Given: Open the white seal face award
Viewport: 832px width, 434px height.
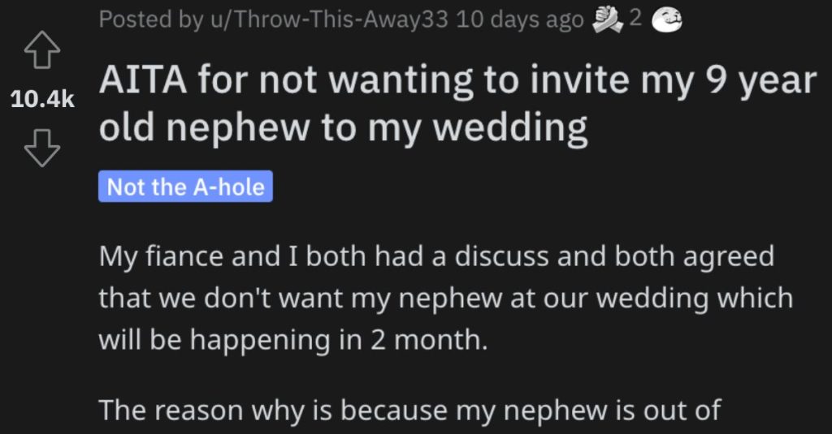Looking at the screenshot, I should (666, 20).
